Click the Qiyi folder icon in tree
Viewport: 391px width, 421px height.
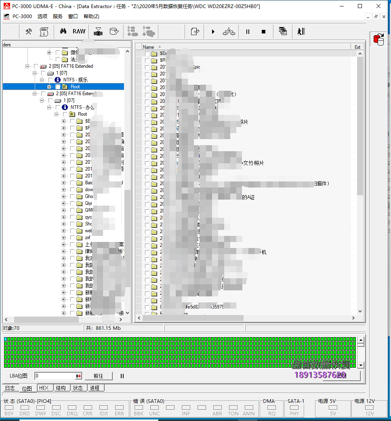coord(79,203)
